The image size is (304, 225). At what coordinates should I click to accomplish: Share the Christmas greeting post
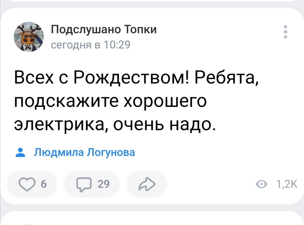(x=146, y=184)
